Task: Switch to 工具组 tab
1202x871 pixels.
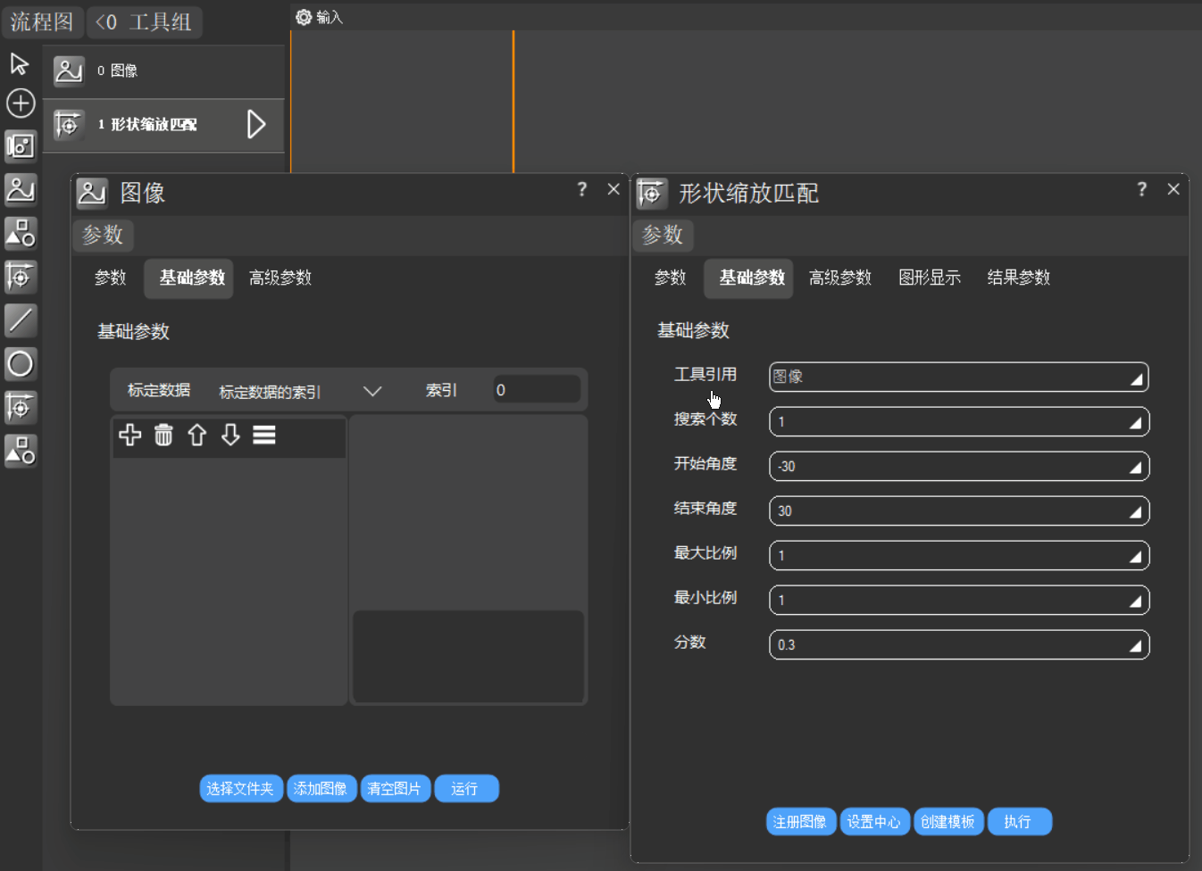Action: coord(145,21)
